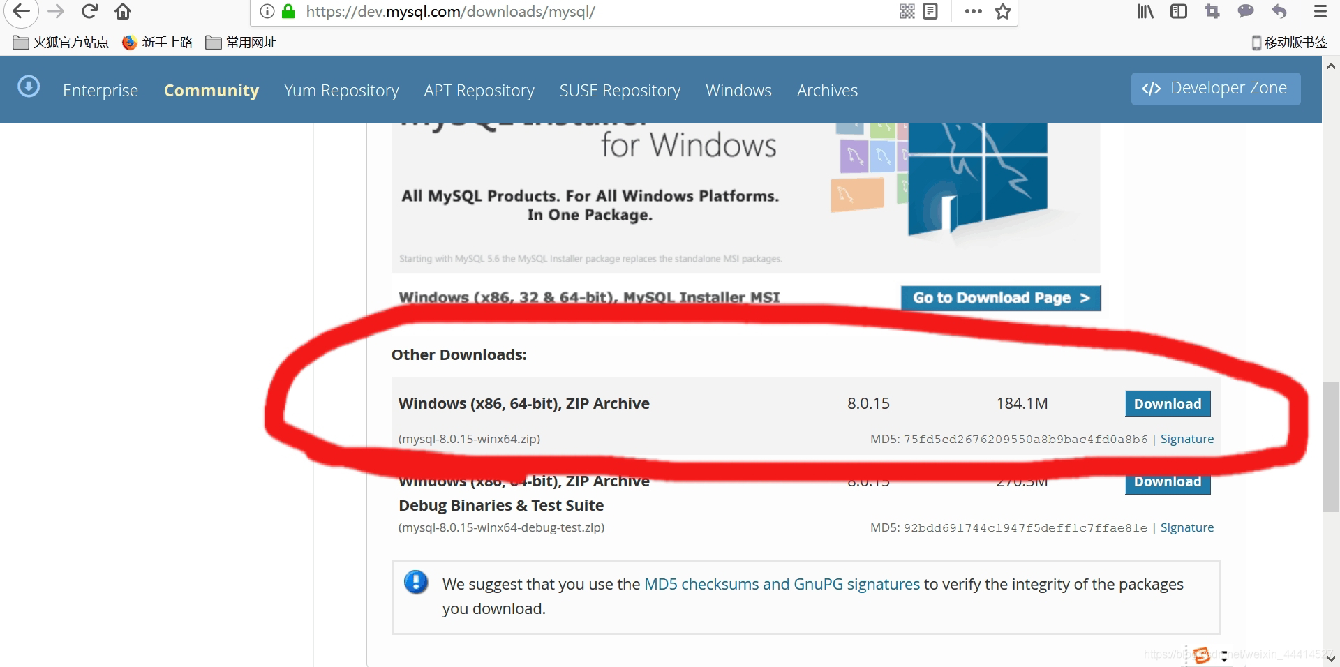Click scrollbar up arrow
The height and width of the screenshot is (667, 1340).
click(1331, 66)
